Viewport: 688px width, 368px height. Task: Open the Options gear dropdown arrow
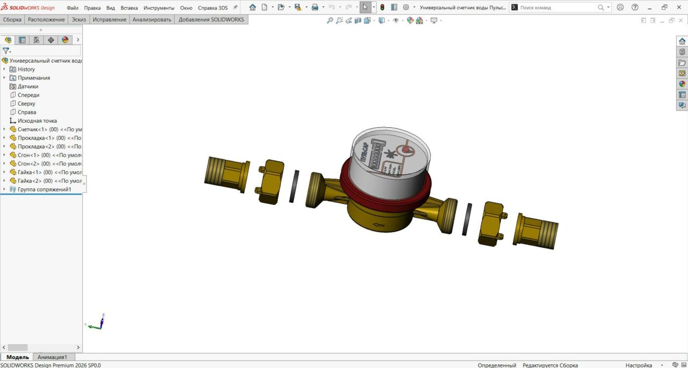pos(414,8)
